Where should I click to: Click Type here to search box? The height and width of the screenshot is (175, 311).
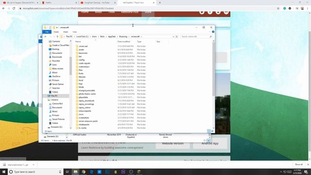35,172
